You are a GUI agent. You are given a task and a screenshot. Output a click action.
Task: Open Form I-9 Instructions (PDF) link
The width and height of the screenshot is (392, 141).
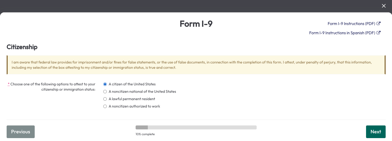(351, 24)
